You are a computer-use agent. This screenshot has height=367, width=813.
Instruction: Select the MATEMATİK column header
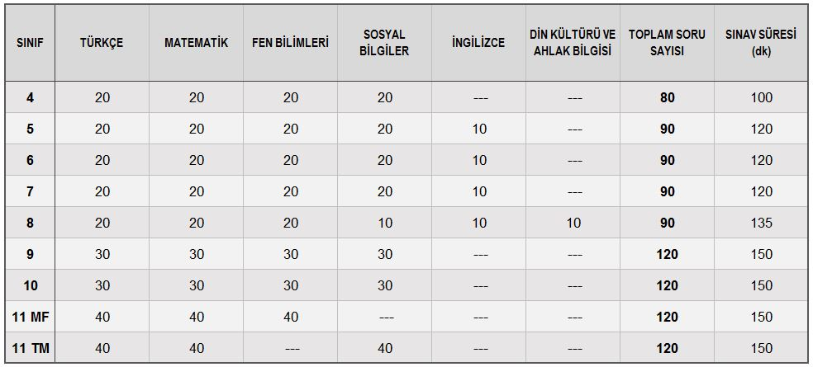click(196, 42)
